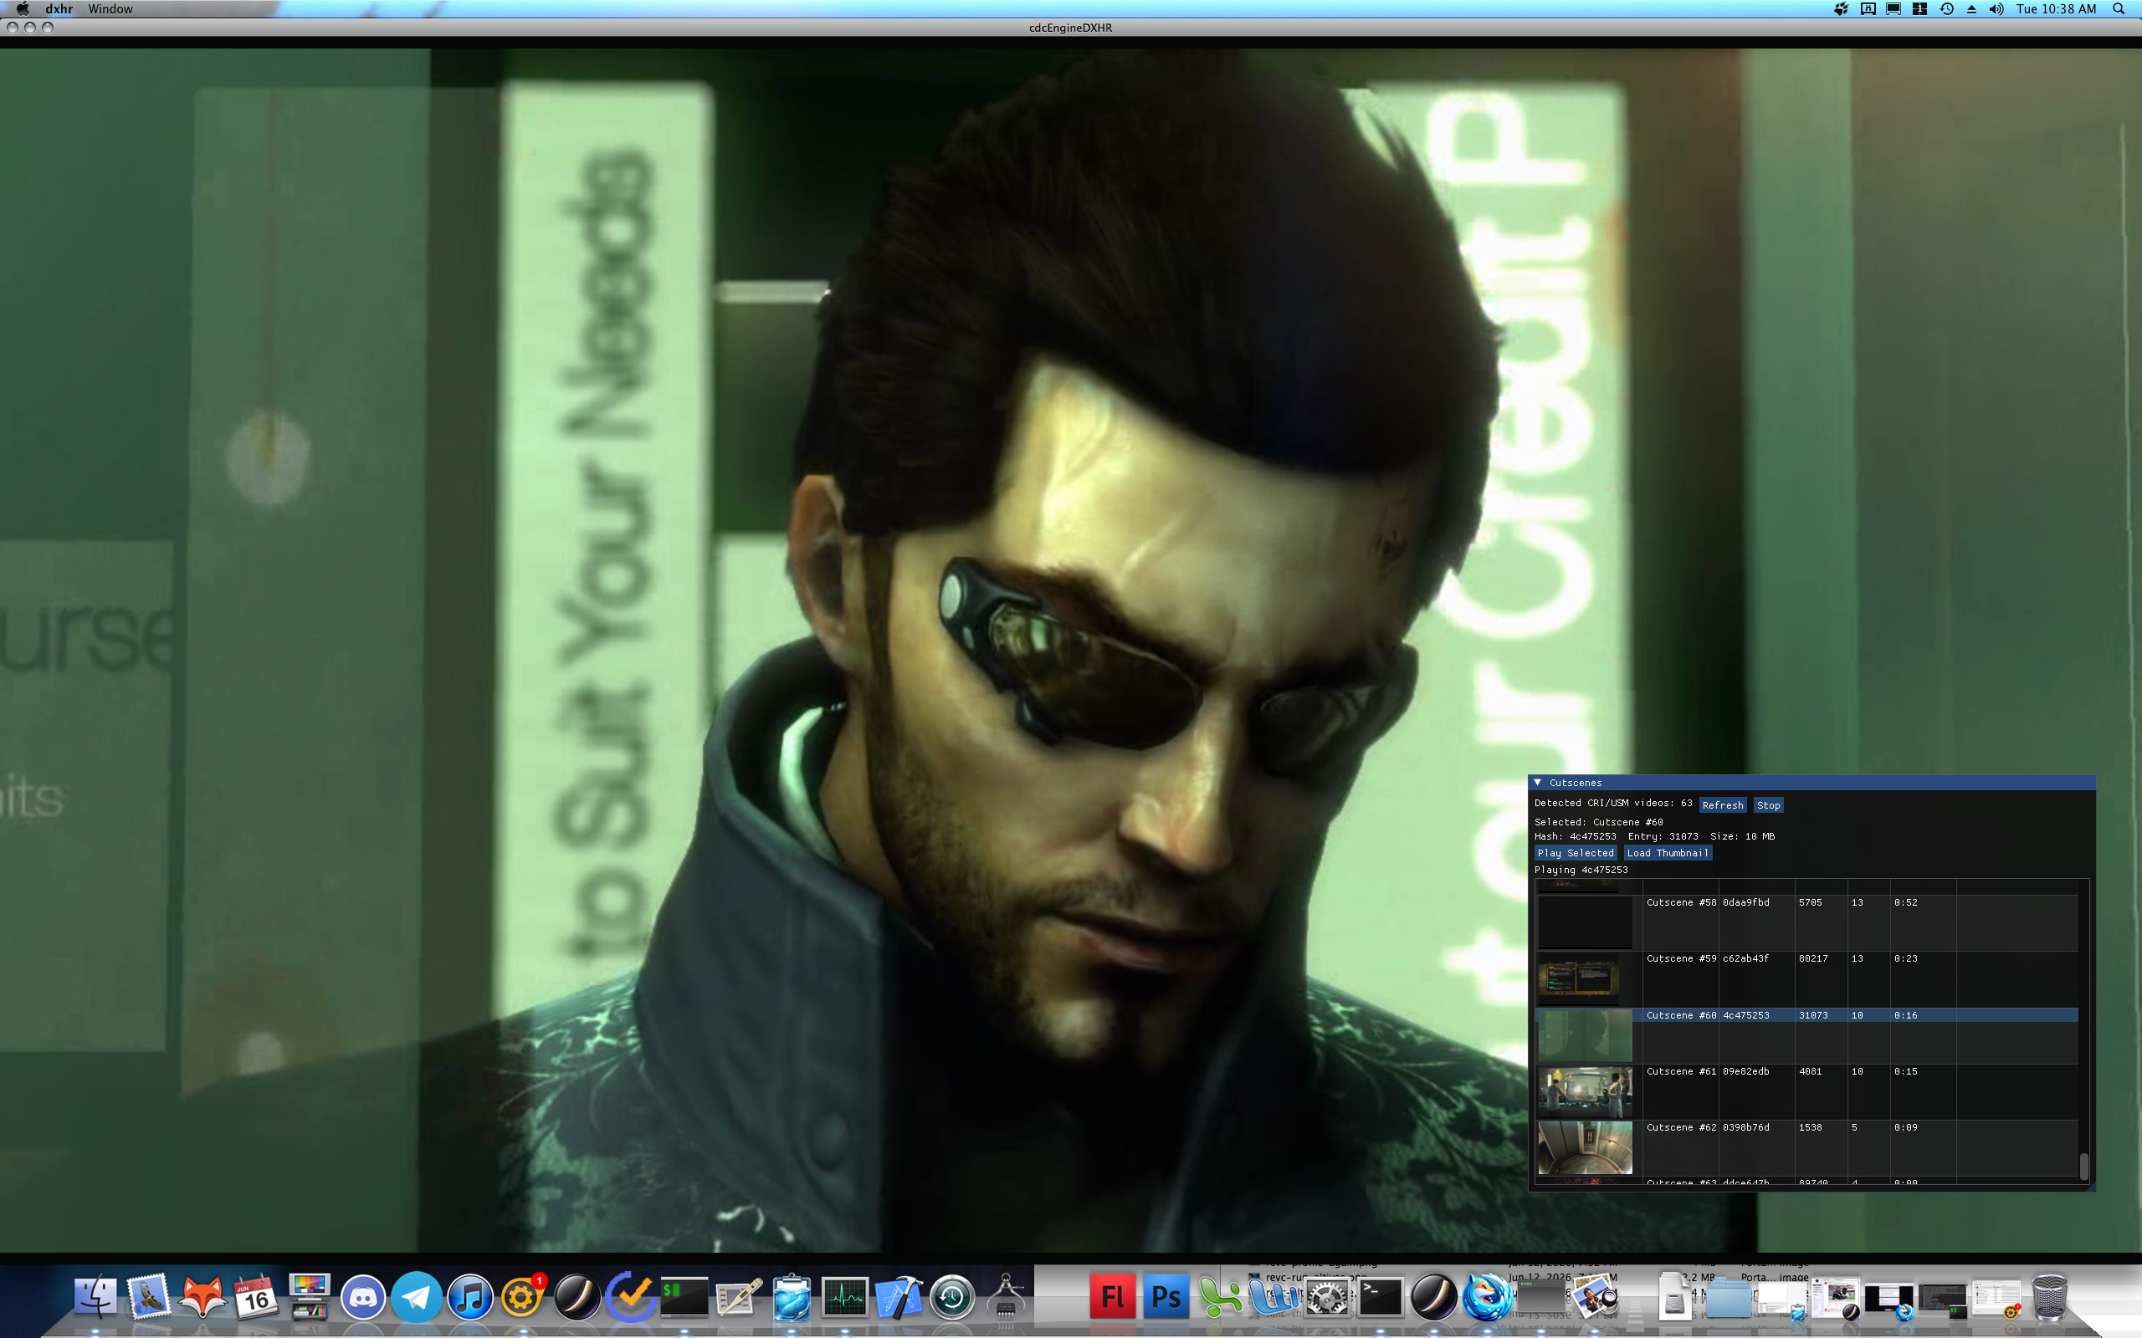Open Terminal from the Dock
The width and height of the screenshot is (2142, 1338).
click(x=1381, y=1298)
